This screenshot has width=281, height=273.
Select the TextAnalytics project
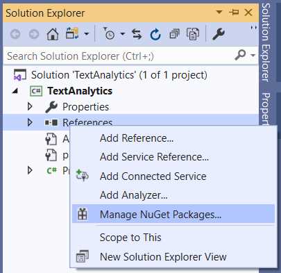(80, 91)
